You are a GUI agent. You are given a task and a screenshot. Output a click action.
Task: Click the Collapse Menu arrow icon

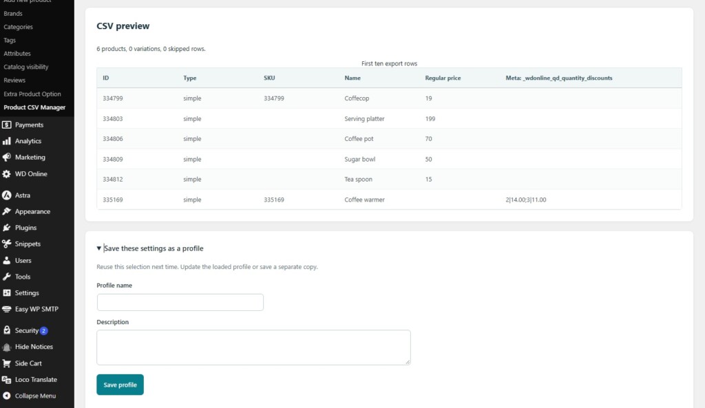coord(6,396)
